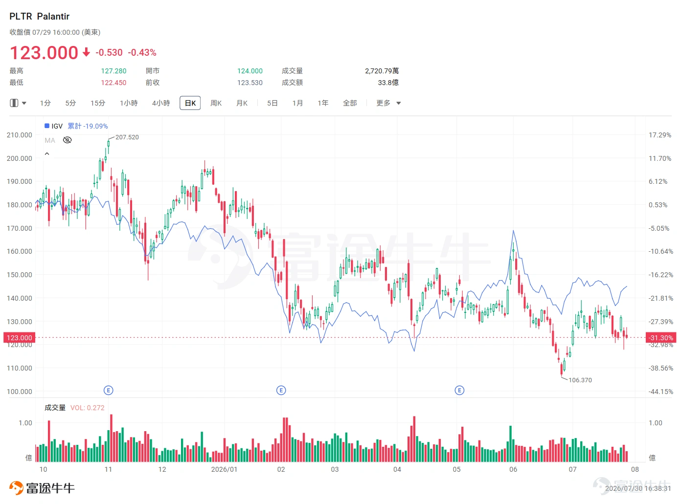This screenshot has width=681, height=504.
Task: Click the 2026/01 date axis label
Action: (x=224, y=469)
